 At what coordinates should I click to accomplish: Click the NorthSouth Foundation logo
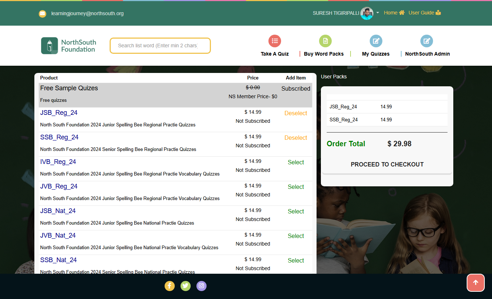(68, 46)
